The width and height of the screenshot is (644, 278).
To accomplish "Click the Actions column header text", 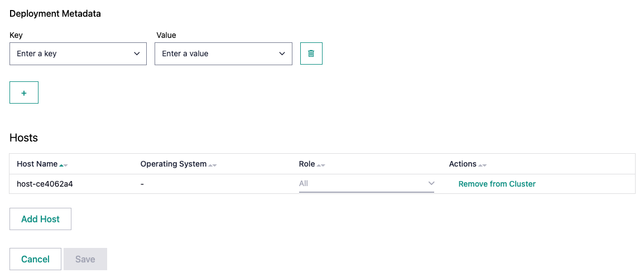I will pyautogui.click(x=462, y=164).
